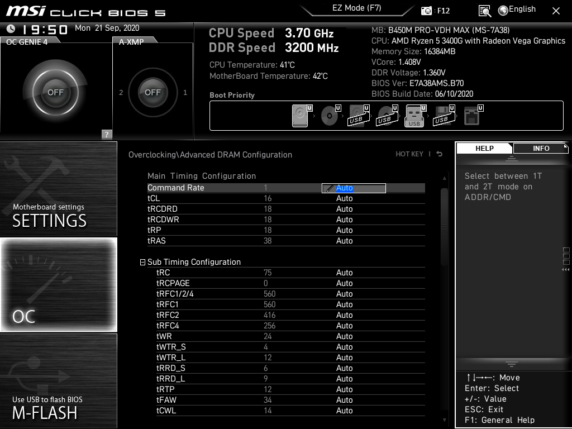Click the help panel bottom collapse handle
Screen dimensions: 572x429
point(512,364)
